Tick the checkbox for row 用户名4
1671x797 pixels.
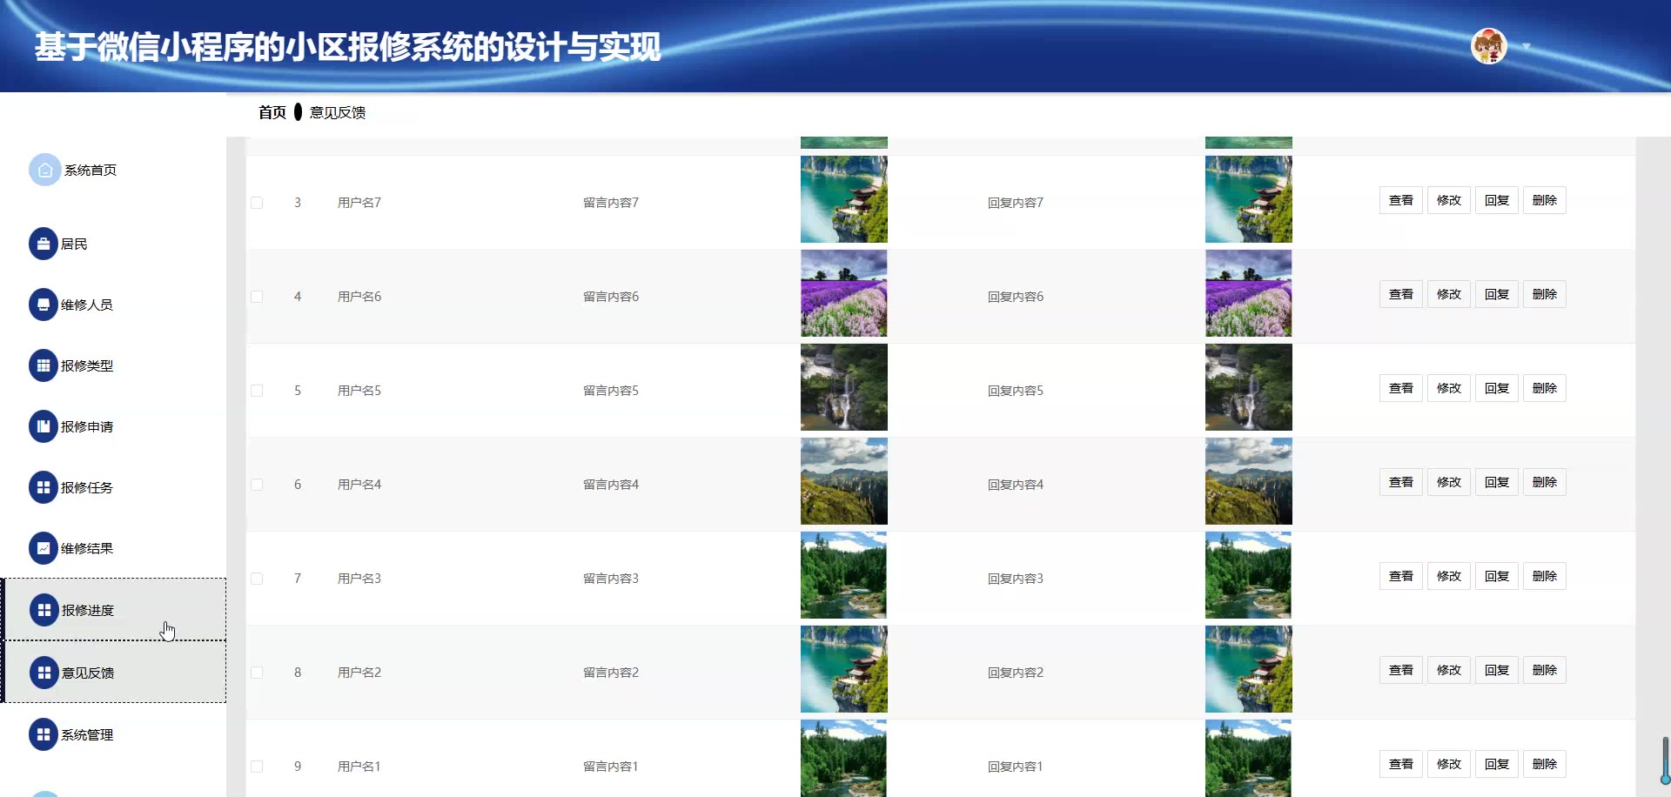click(257, 485)
